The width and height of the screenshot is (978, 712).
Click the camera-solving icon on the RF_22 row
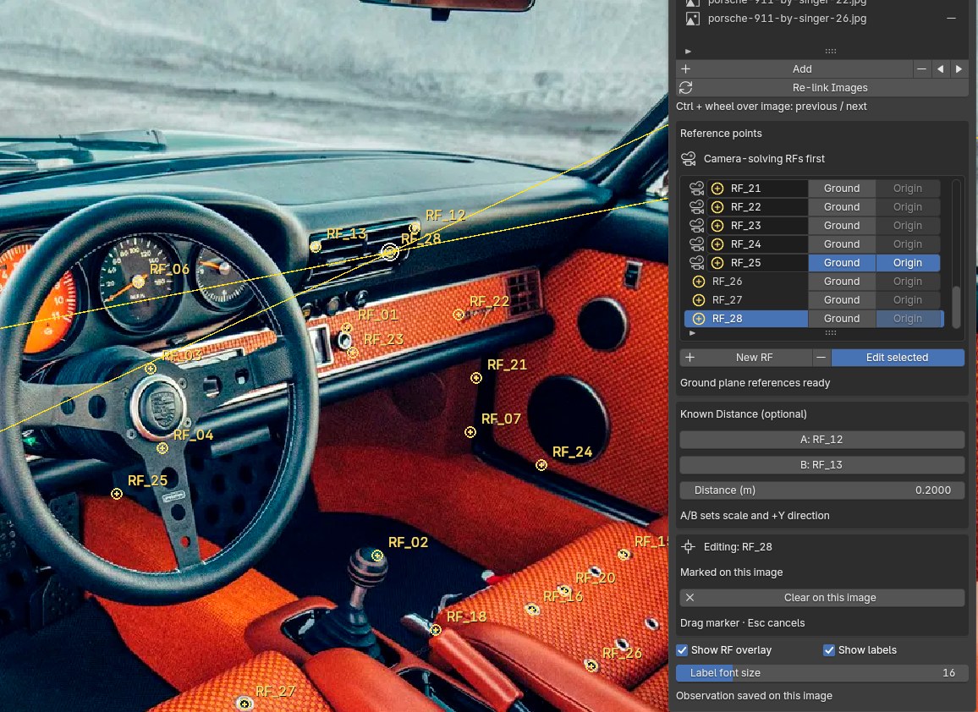click(x=696, y=207)
